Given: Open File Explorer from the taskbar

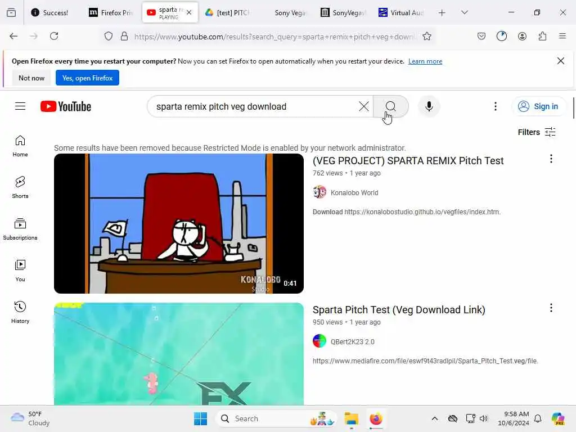Looking at the screenshot, I should click(x=351, y=418).
